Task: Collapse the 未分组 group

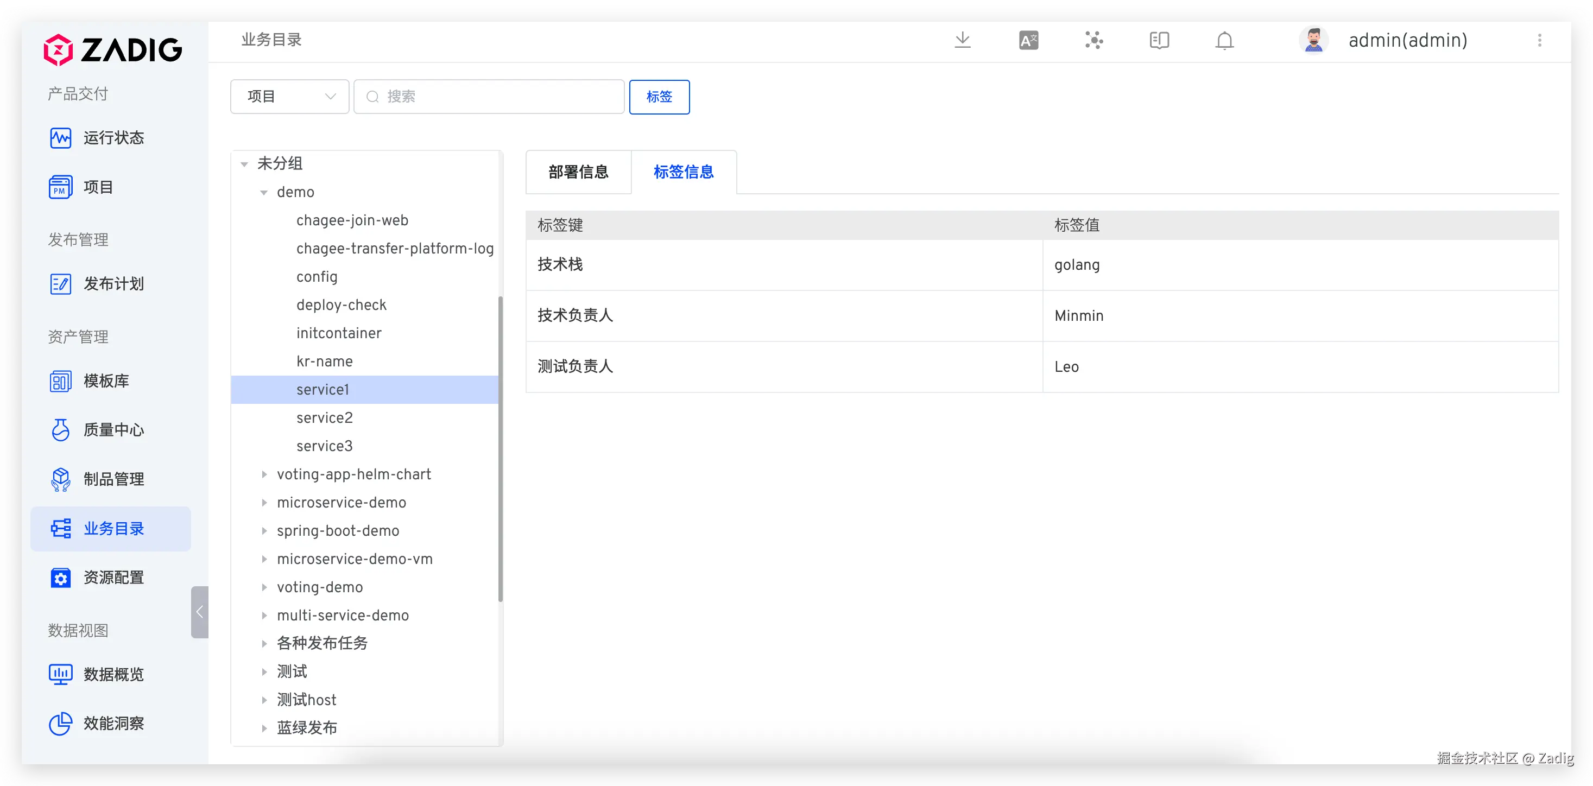Action: click(x=244, y=164)
